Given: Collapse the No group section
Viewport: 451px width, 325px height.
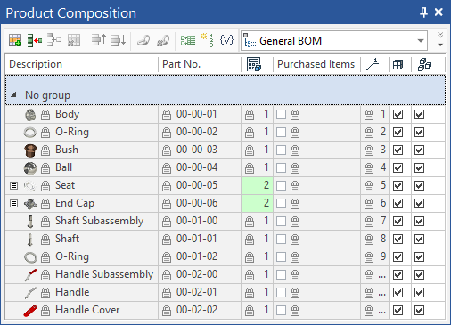Looking at the screenshot, I should 13,95.
